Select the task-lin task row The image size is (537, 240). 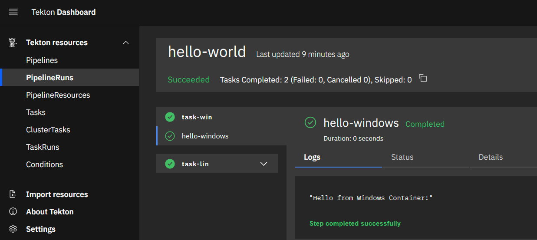click(217, 164)
